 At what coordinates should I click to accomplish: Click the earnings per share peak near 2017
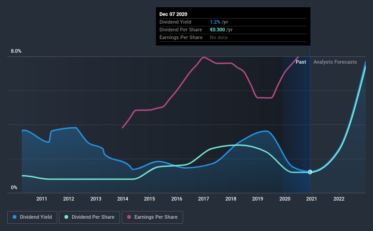point(204,57)
